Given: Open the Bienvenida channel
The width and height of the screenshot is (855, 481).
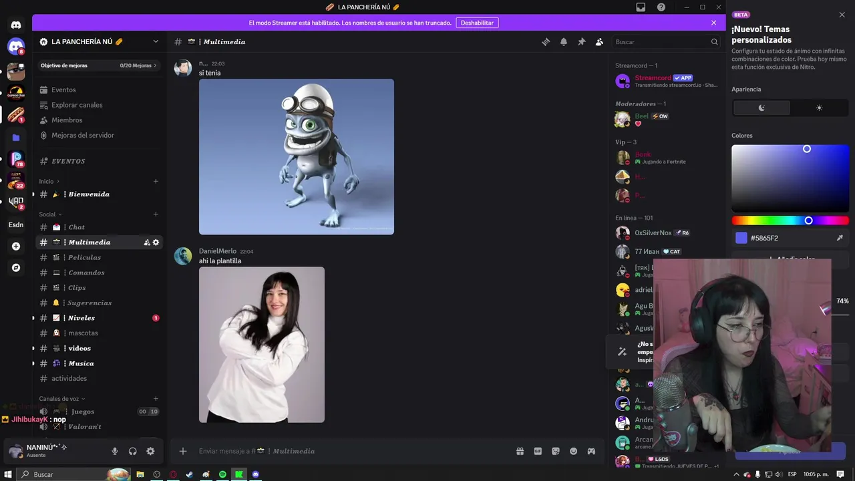Looking at the screenshot, I should pos(99,194).
